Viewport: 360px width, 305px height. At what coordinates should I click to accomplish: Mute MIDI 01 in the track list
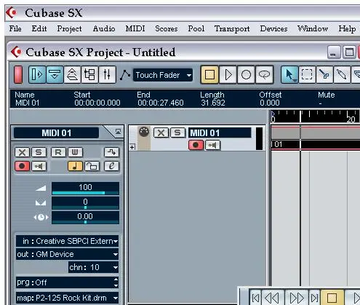click(161, 132)
